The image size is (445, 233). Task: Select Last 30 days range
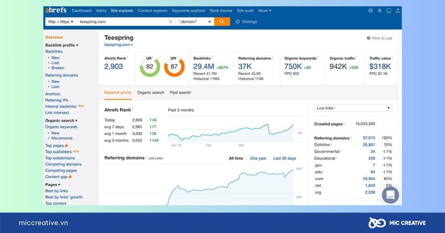pos(284,158)
